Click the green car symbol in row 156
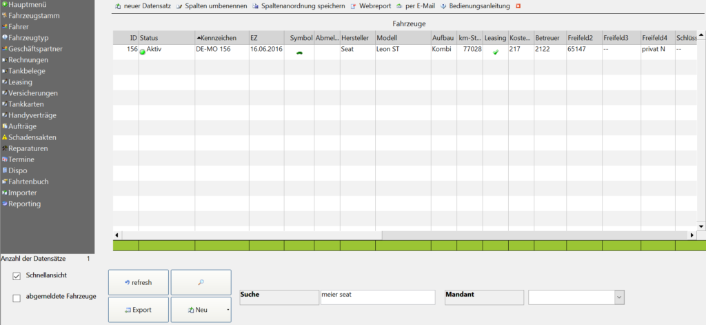This screenshot has width=706, height=325. point(299,52)
